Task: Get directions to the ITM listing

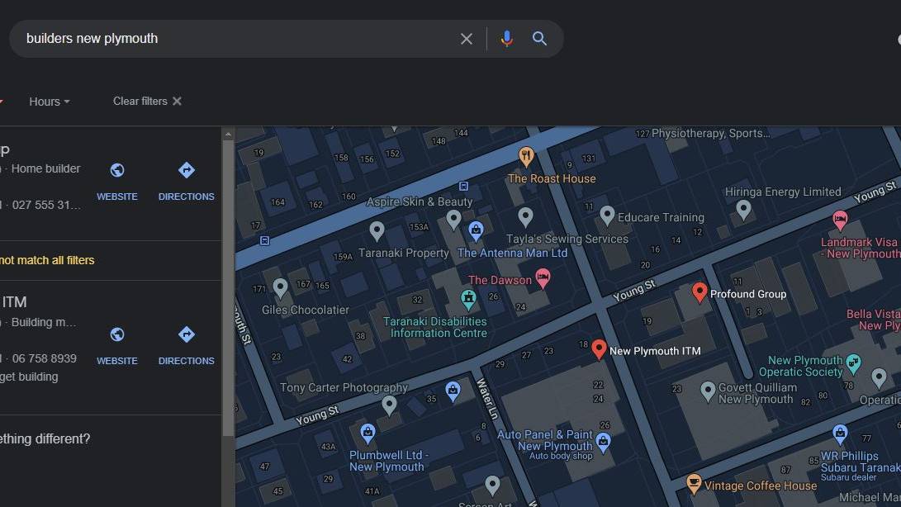Action: [186, 346]
